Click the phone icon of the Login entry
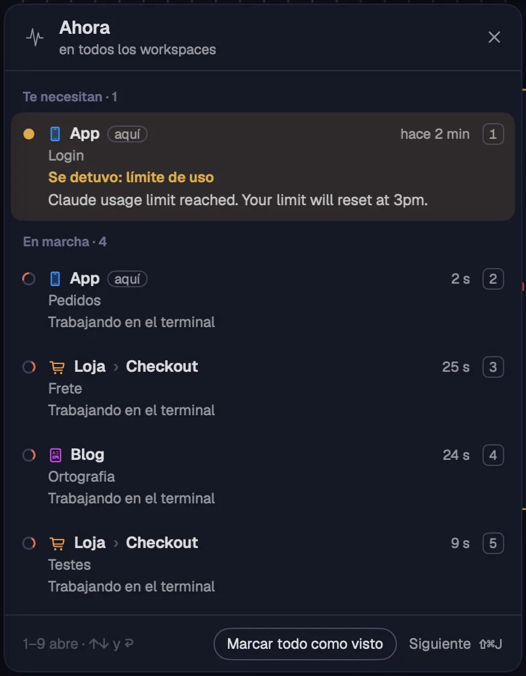 55,134
